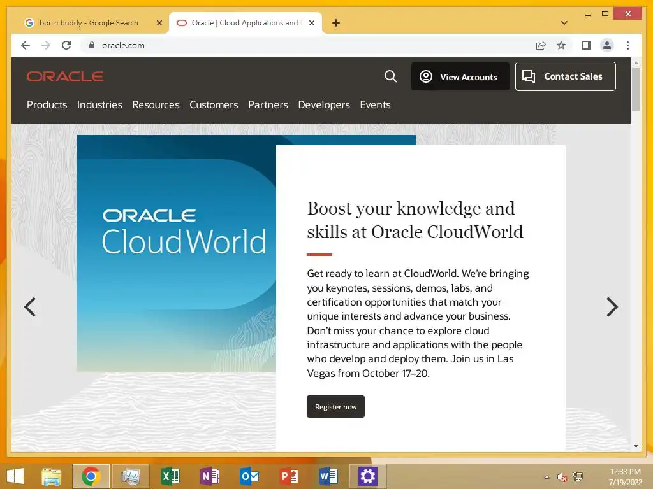Open the purple gear settings taskbar icon
Image resolution: width=653 pixels, height=489 pixels.
tap(368, 476)
